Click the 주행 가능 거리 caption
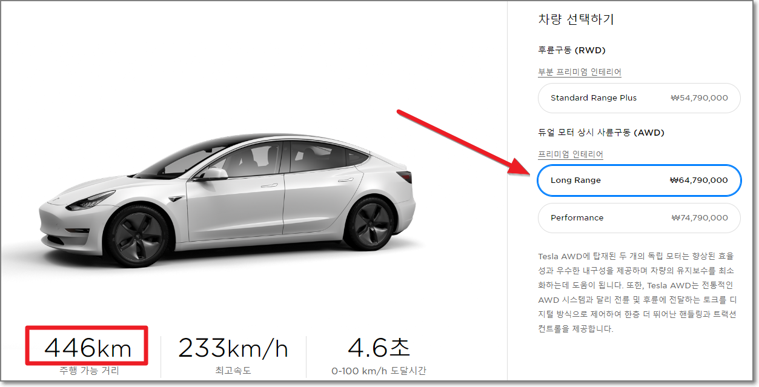 tap(89, 371)
